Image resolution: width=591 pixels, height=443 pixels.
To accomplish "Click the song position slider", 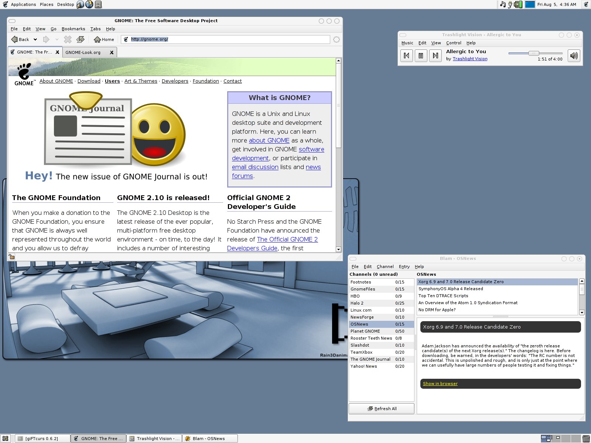I will 535,53.
